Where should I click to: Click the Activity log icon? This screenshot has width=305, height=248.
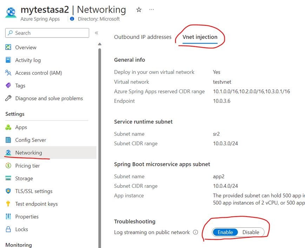click(8, 60)
